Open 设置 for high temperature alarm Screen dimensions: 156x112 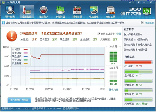tap(119, 34)
